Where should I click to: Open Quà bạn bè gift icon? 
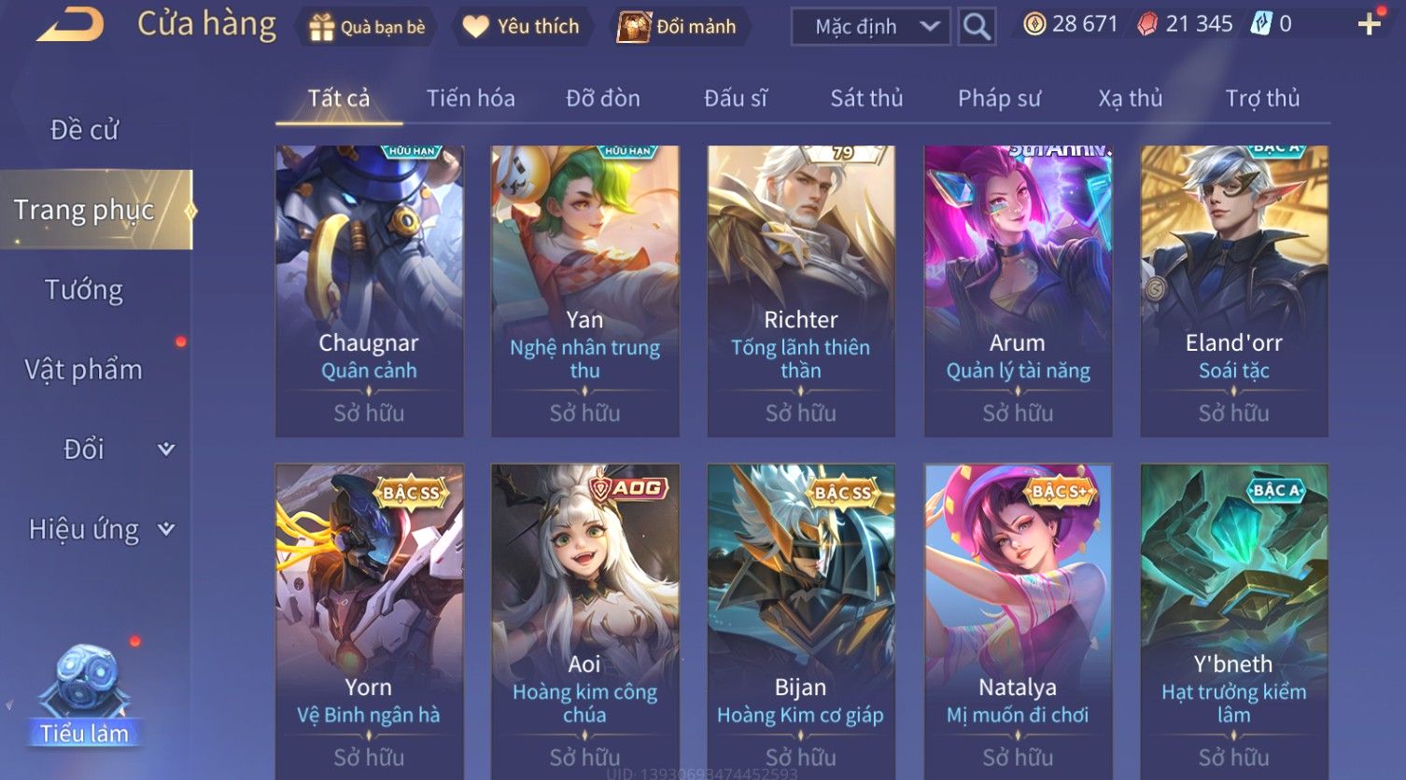321,27
